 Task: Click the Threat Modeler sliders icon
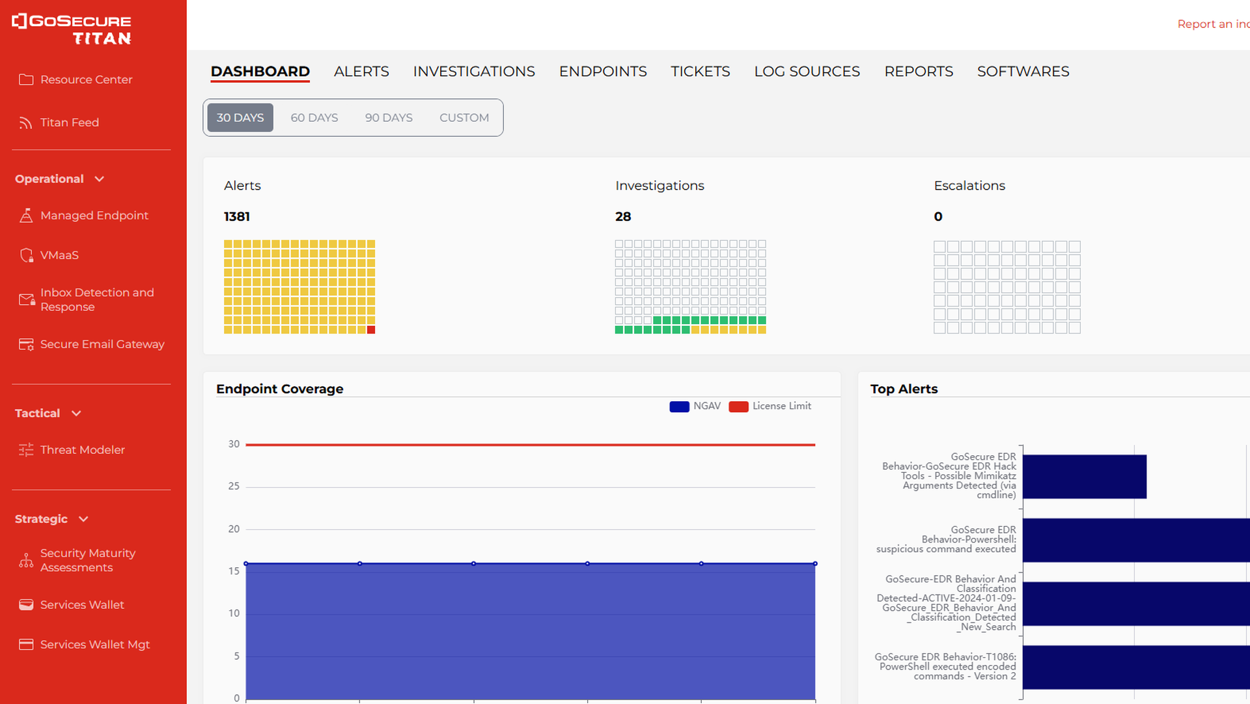pos(26,450)
